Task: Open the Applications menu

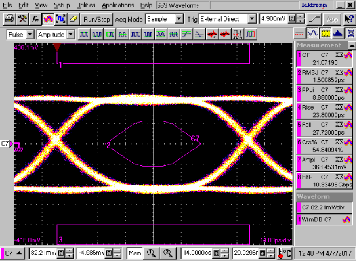Action: (118, 5)
